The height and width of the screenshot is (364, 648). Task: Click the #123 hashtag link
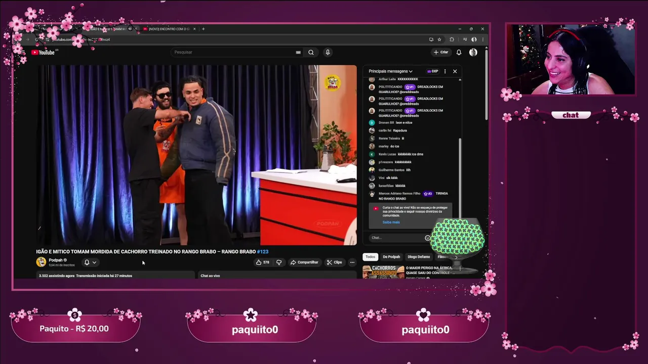tap(262, 251)
